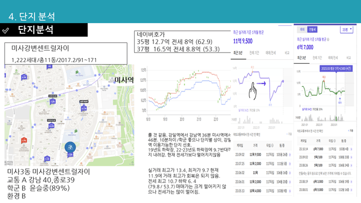
Task: Switch to 매매/전세 tab in jeonse panel
Action: (332, 58)
